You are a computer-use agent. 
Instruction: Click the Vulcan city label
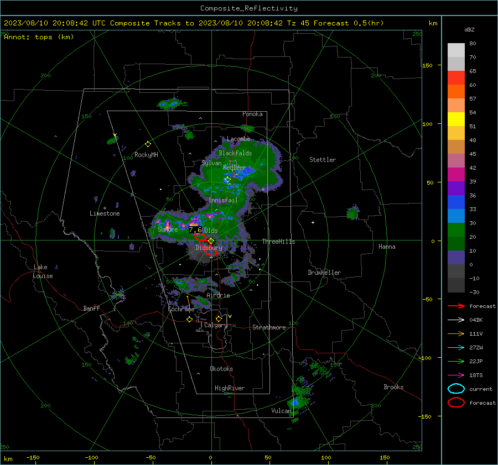pos(281,411)
